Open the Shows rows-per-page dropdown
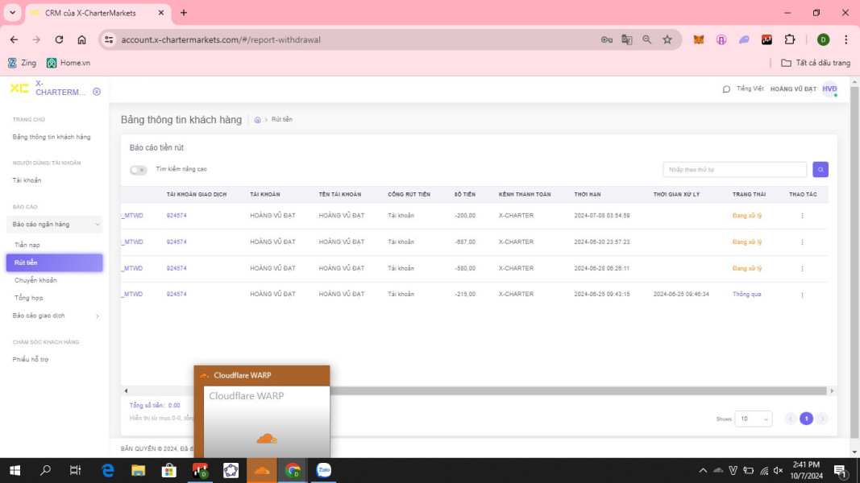 (x=754, y=419)
